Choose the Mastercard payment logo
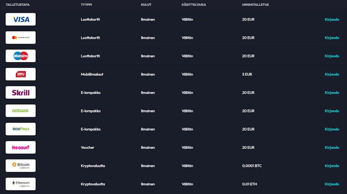347x194 pixels. pyautogui.click(x=21, y=38)
